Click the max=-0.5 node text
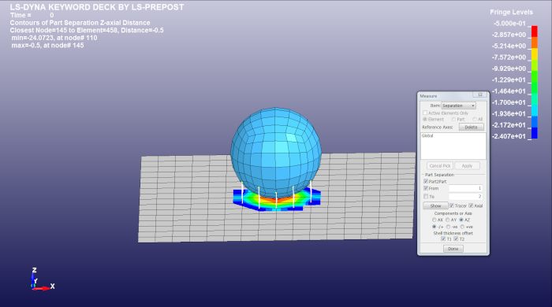The height and width of the screenshot is (307, 552). point(47,46)
